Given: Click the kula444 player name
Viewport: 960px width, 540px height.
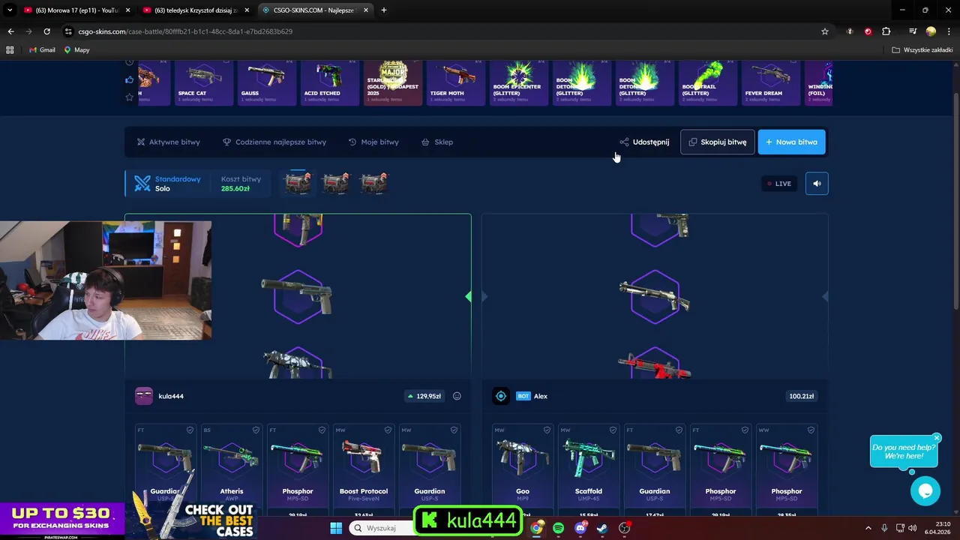Looking at the screenshot, I should point(171,396).
